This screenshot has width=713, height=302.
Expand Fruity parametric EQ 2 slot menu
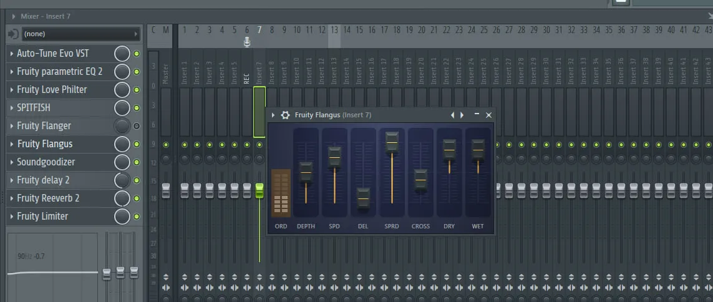[x=11, y=72]
